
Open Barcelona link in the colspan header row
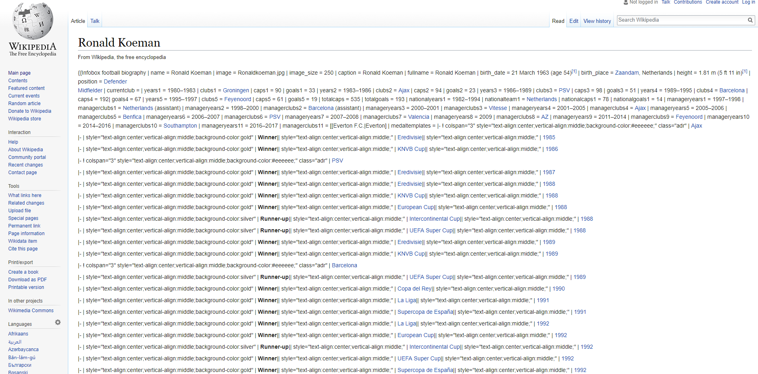(344, 265)
